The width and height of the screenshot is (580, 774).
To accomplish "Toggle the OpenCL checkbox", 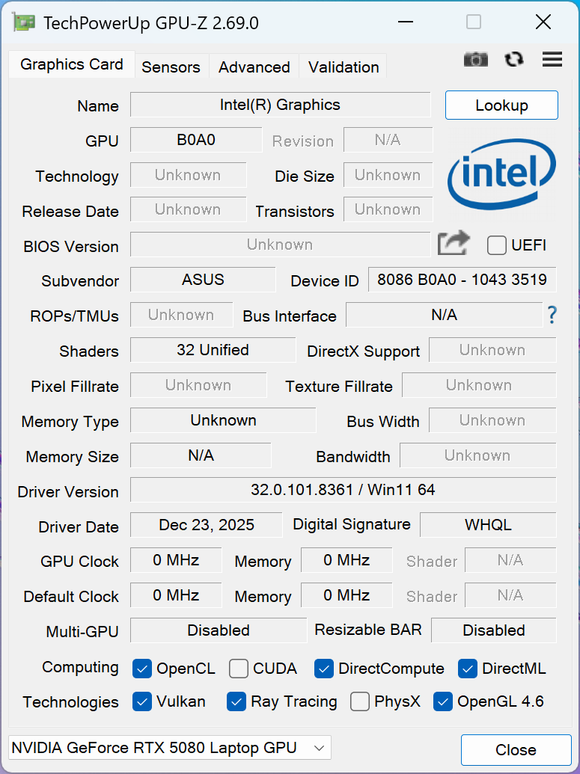I will pos(141,669).
